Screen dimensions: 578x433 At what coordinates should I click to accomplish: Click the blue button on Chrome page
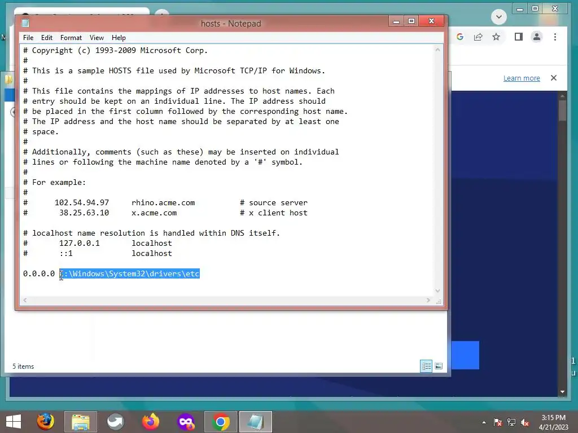pos(465,355)
